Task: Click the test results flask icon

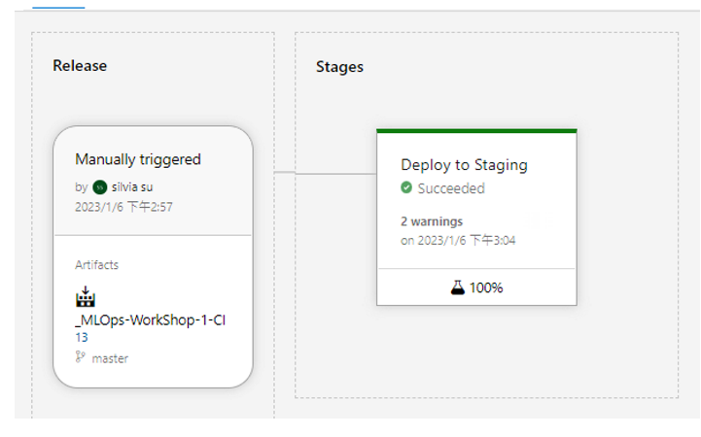Action: click(458, 287)
